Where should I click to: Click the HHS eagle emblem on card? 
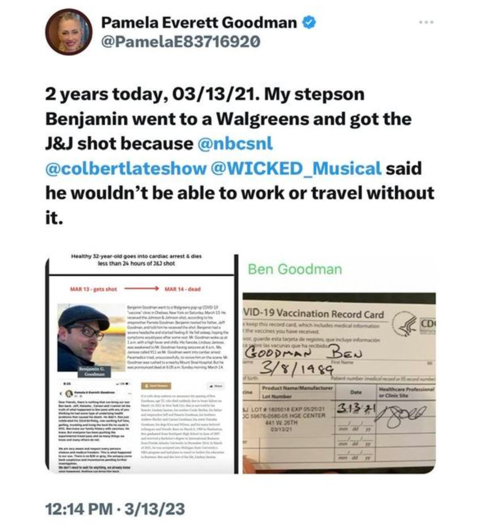[405, 326]
